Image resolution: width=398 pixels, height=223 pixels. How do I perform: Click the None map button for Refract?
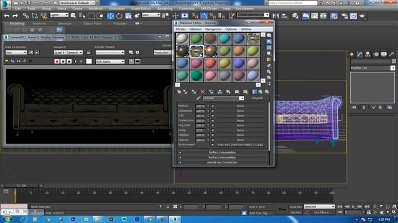pyautogui.click(x=240, y=106)
